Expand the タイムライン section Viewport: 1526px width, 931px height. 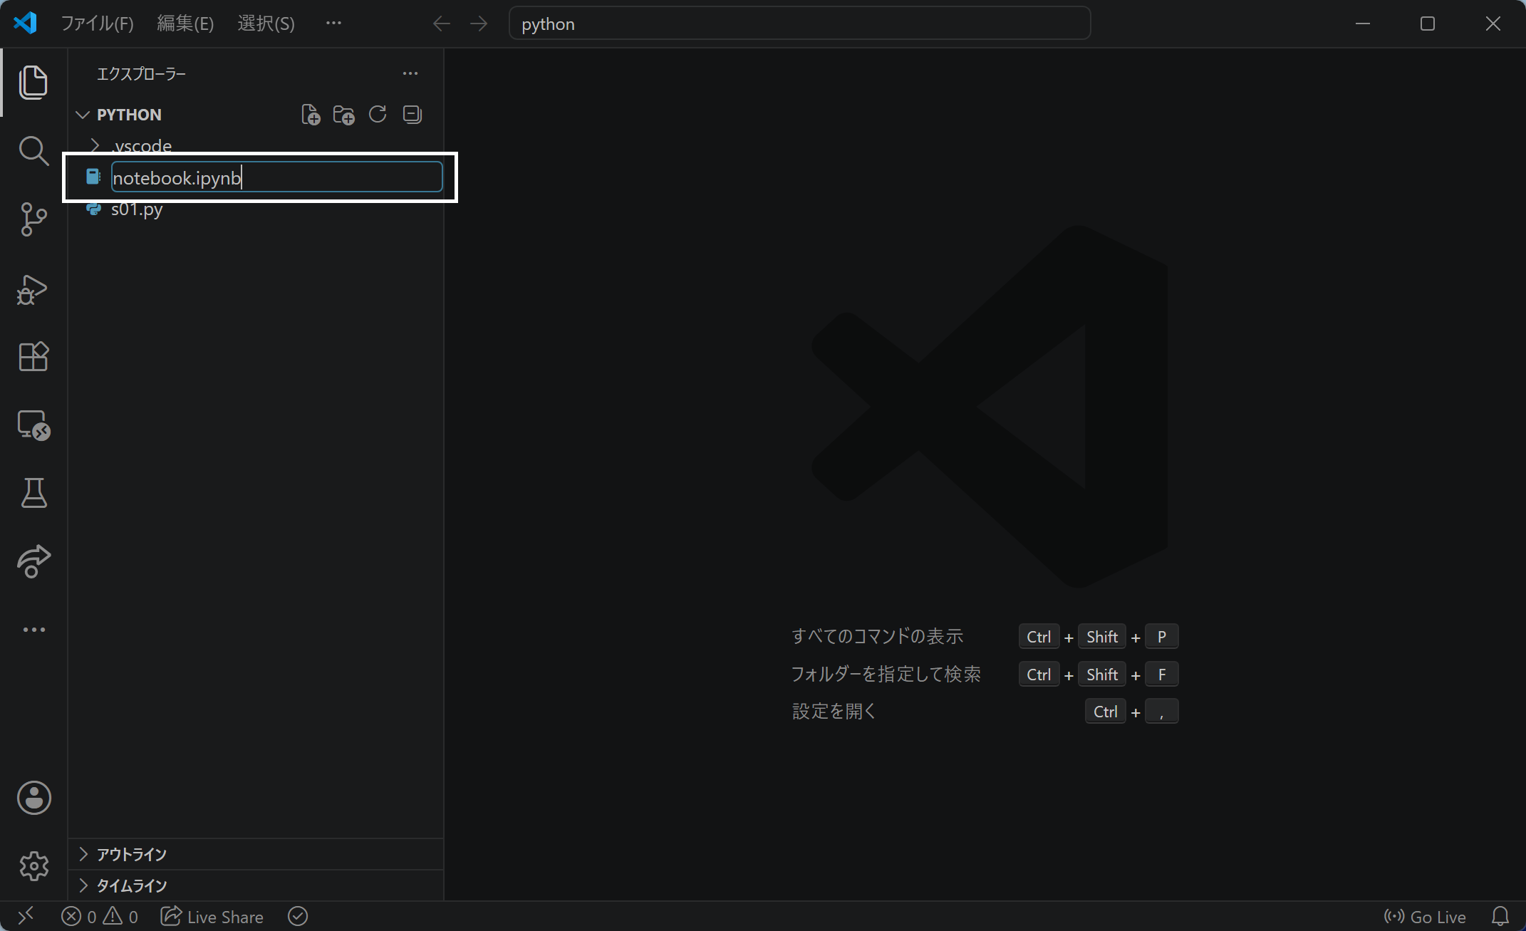coord(256,885)
